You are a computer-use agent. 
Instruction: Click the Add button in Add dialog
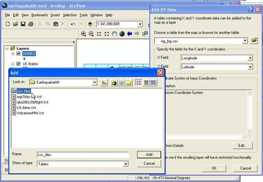coord(149,154)
